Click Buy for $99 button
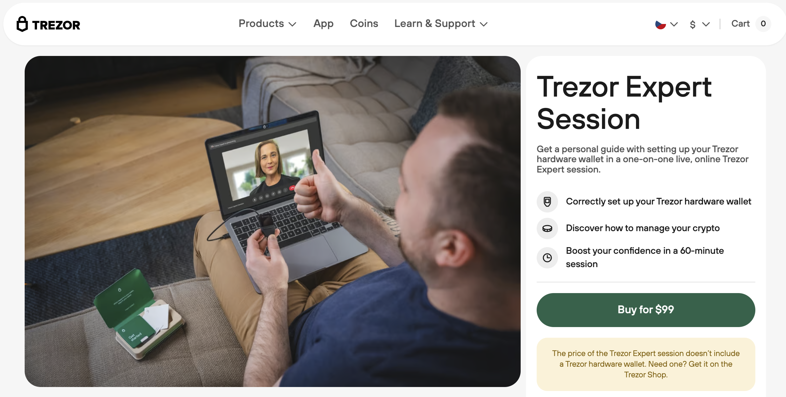The image size is (786, 397). point(646,309)
